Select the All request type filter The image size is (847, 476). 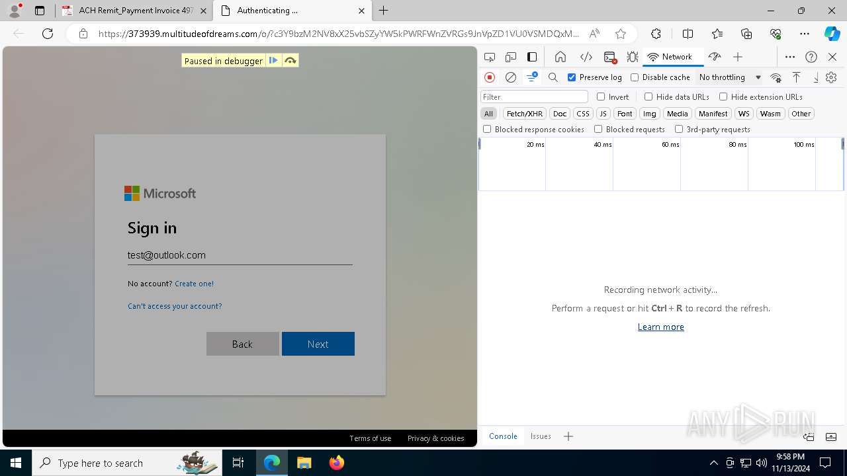coord(488,114)
